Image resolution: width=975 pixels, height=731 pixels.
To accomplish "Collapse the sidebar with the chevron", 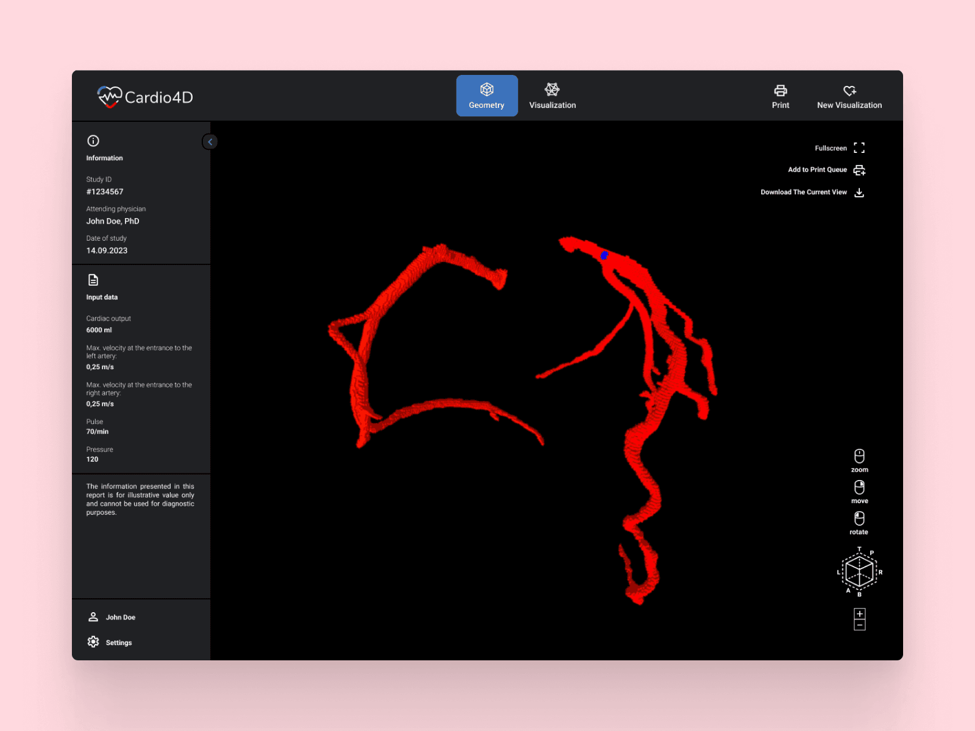I will [210, 142].
